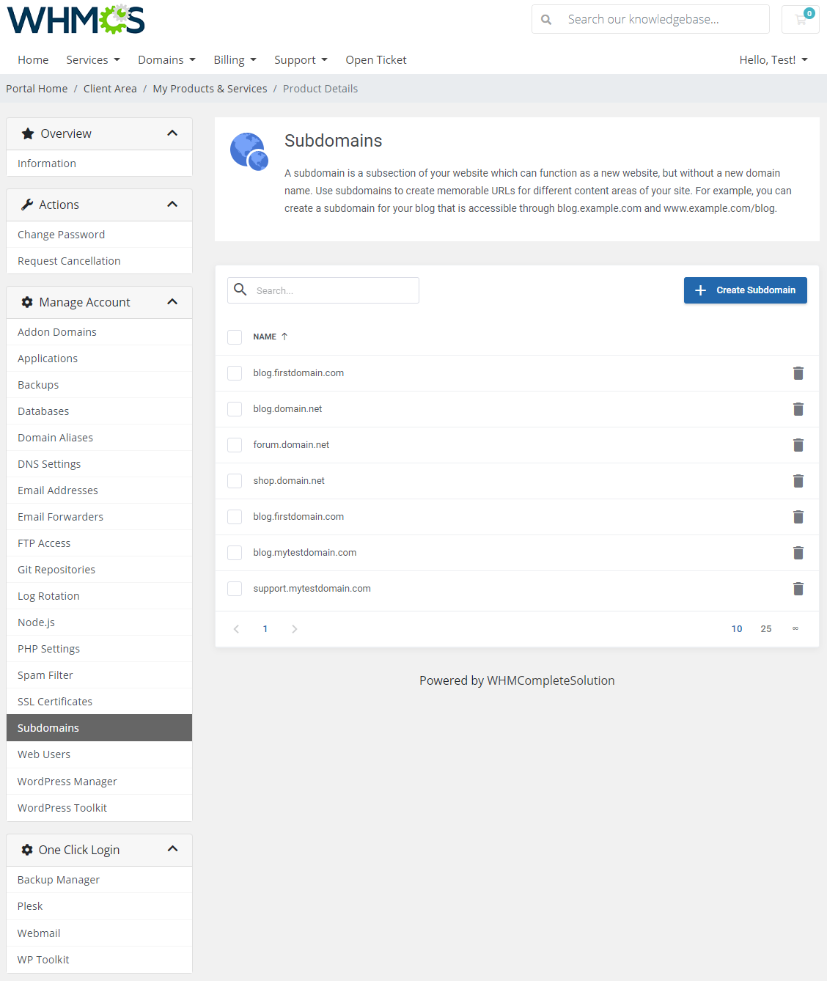Viewport: 827px width, 981px height.
Task: Expand the Hello, Test! user menu
Action: tap(773, 60)
